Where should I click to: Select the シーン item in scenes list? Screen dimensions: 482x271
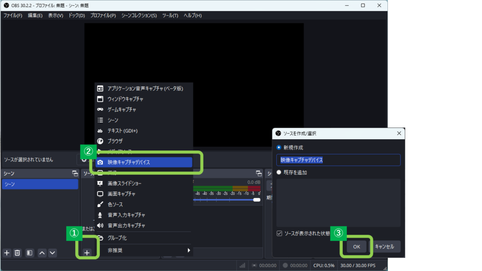click(40, 184)
